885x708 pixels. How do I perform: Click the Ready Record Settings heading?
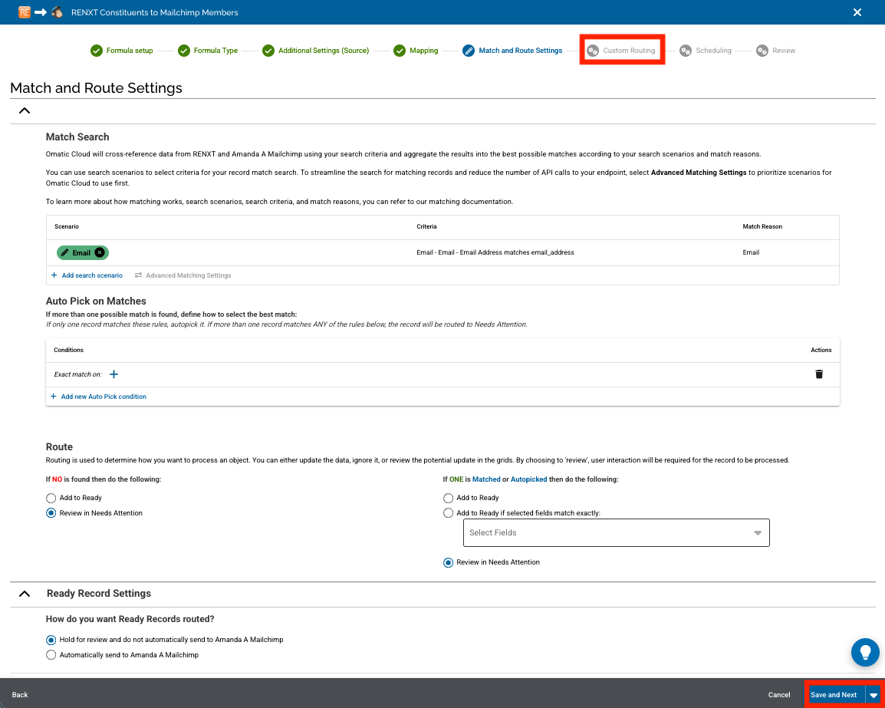pos(99,594)
